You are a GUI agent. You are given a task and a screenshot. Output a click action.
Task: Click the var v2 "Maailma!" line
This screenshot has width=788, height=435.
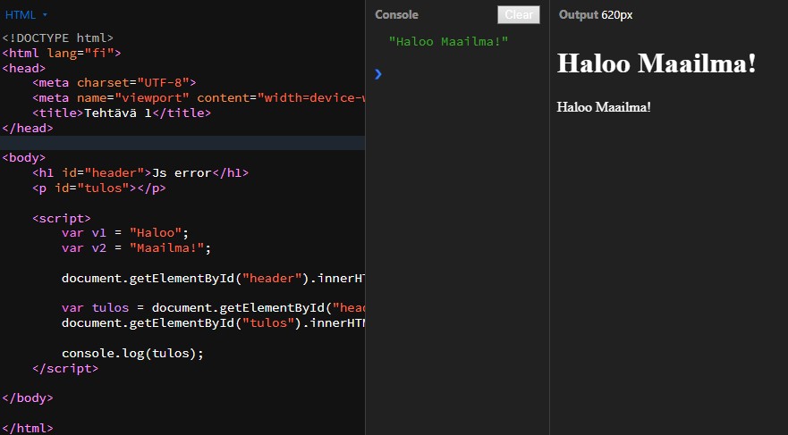click(x=136, y=247)
